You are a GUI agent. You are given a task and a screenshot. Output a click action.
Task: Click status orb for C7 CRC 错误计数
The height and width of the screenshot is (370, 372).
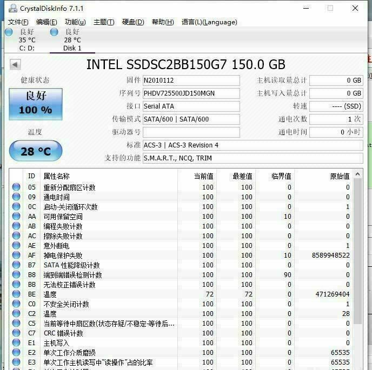[16, 333]
